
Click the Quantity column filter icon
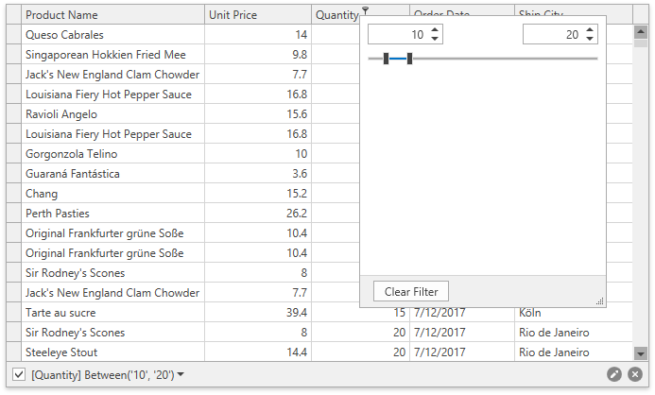[x=366, y=9]
